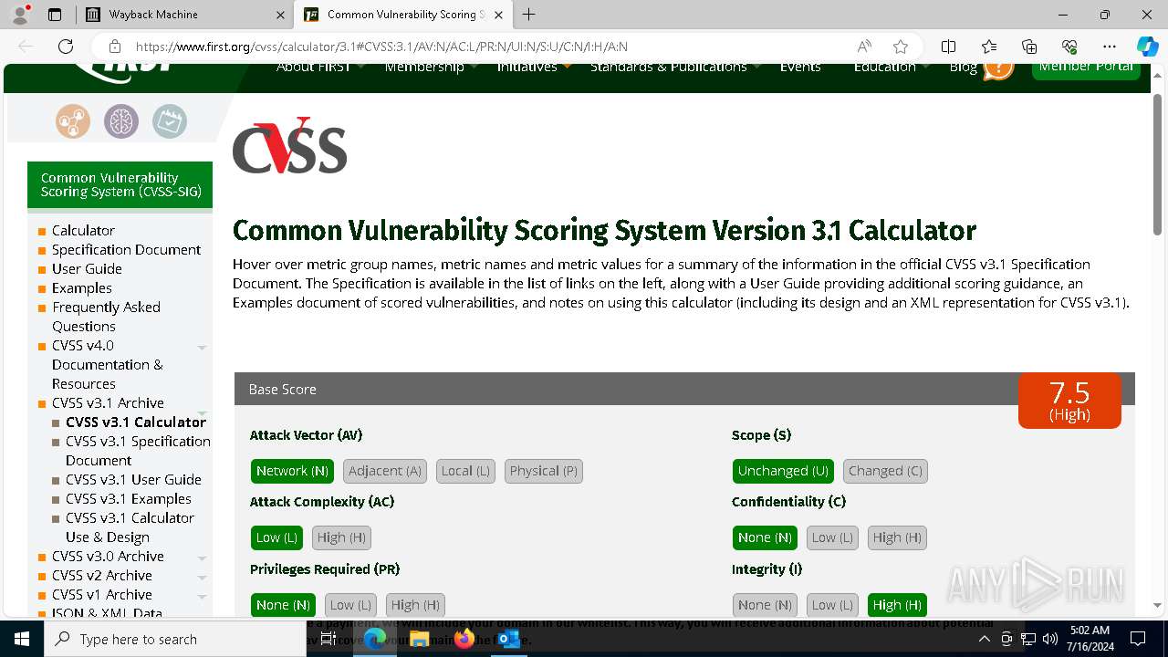
Task: Set Integrity to Low (L)
Action: 832,605
